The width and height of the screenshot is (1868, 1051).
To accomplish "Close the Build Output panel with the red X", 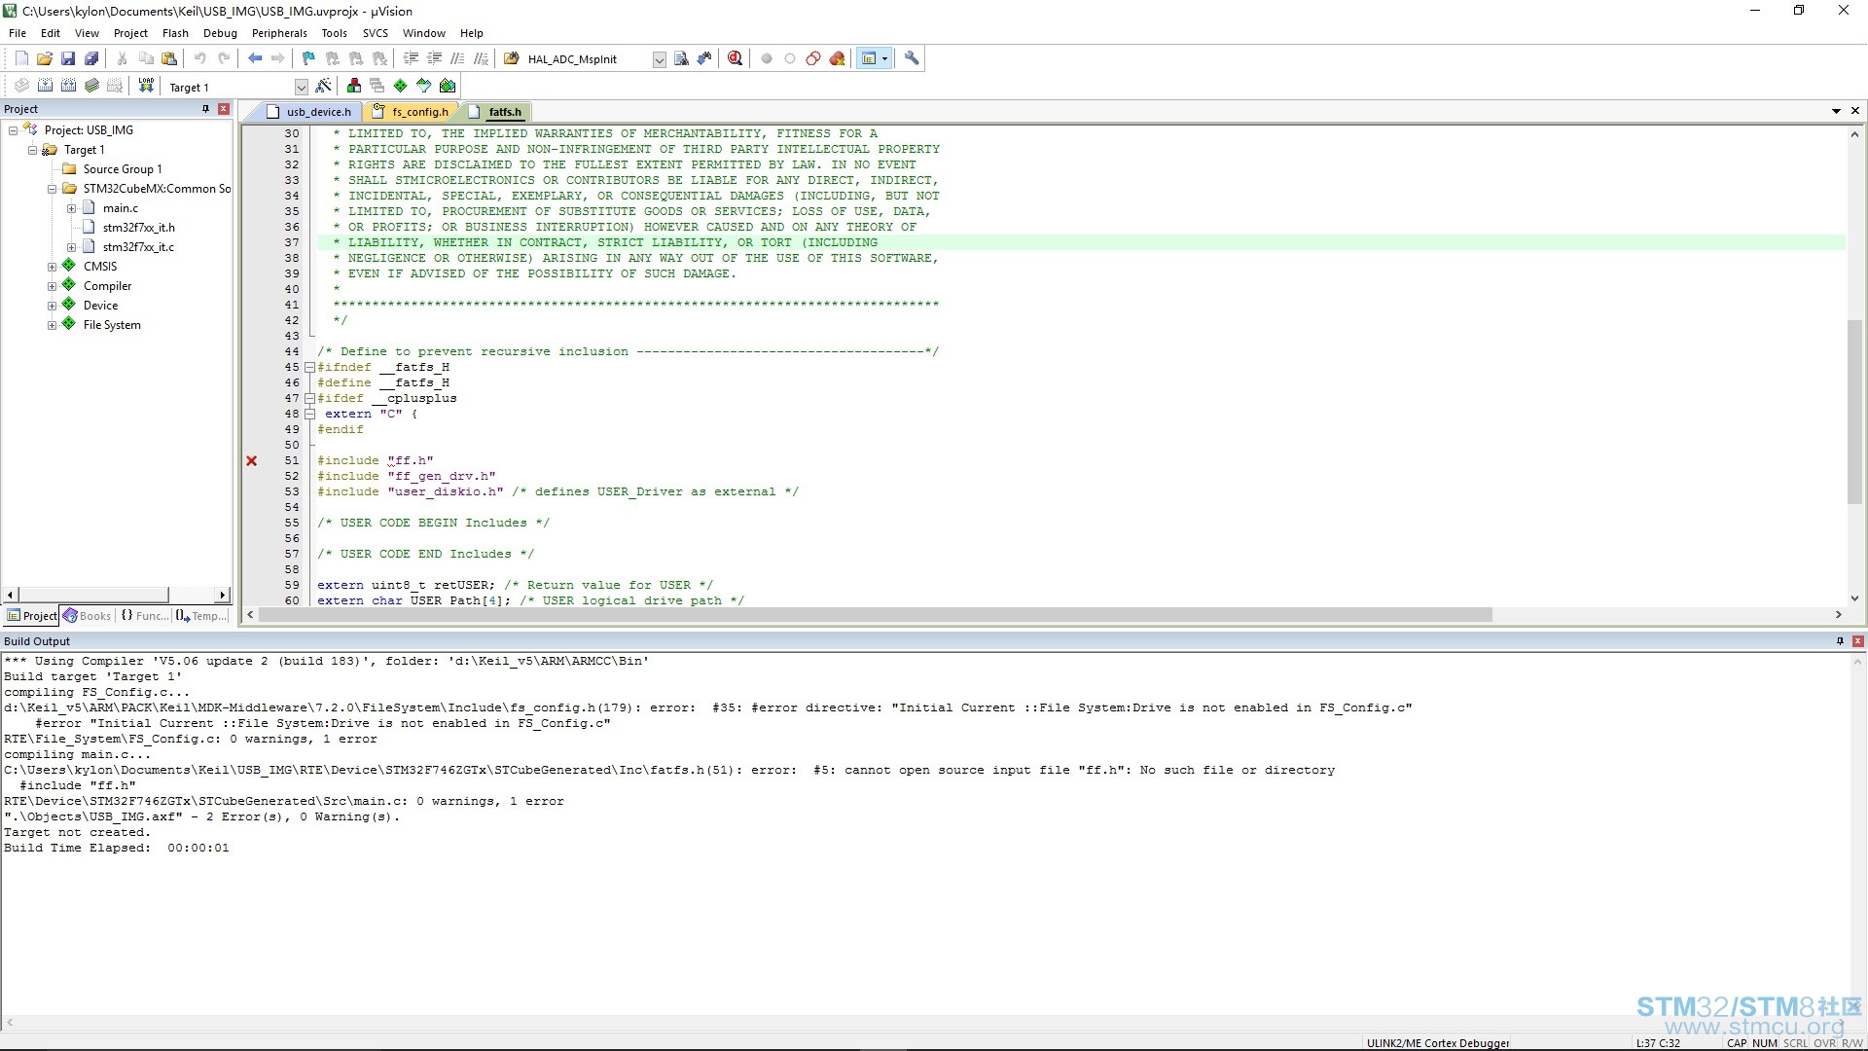I will 1858,641.
